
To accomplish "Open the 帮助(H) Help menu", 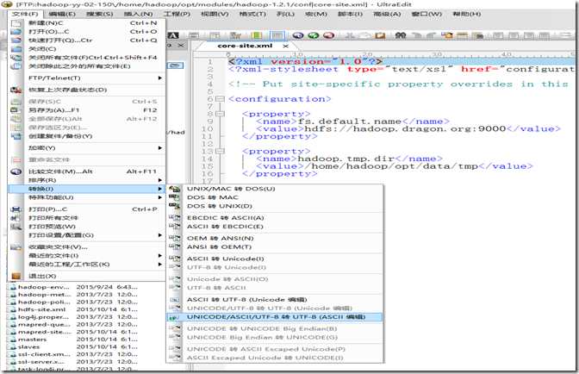I will pyautogui.click(x=467, y=14).
